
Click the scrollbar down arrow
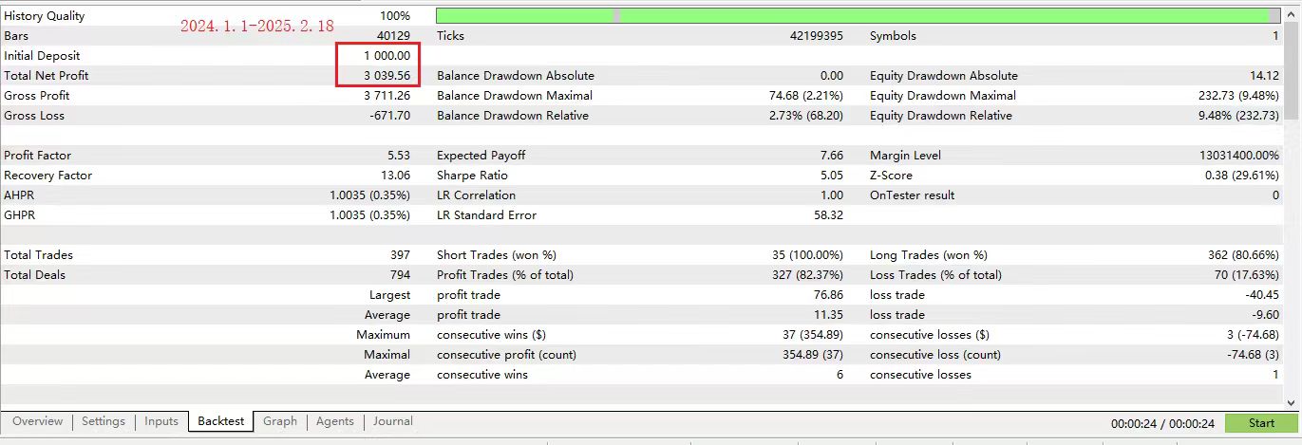point(1293,402)
